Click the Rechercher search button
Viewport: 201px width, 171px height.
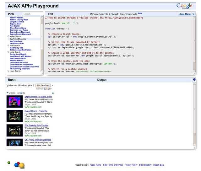[43, 85]
